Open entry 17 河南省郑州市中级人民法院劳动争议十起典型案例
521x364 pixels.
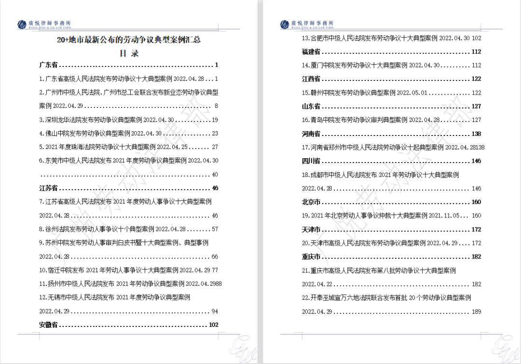point(393,147)
